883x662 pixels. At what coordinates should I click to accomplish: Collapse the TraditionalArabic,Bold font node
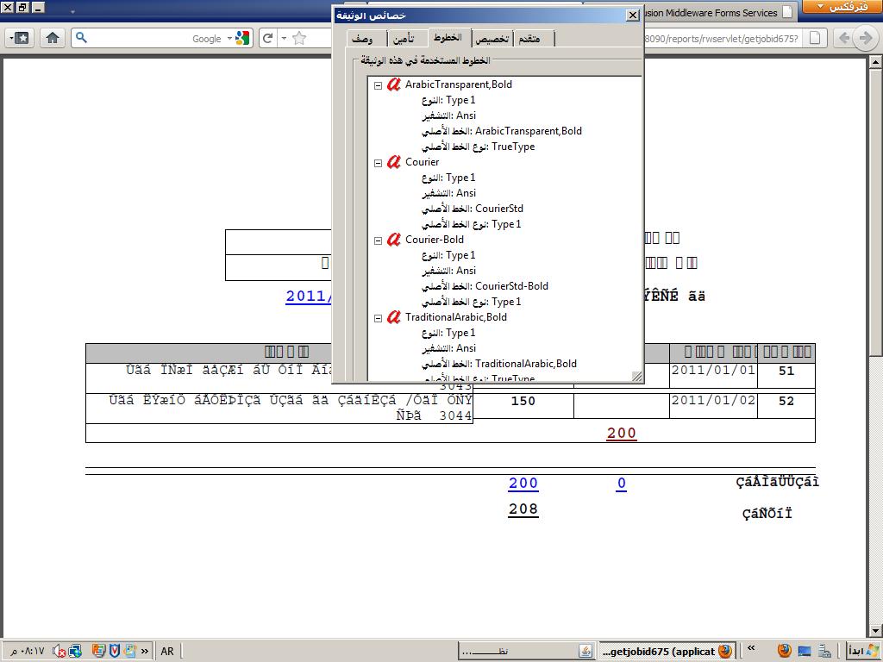[x=378, y=317]
